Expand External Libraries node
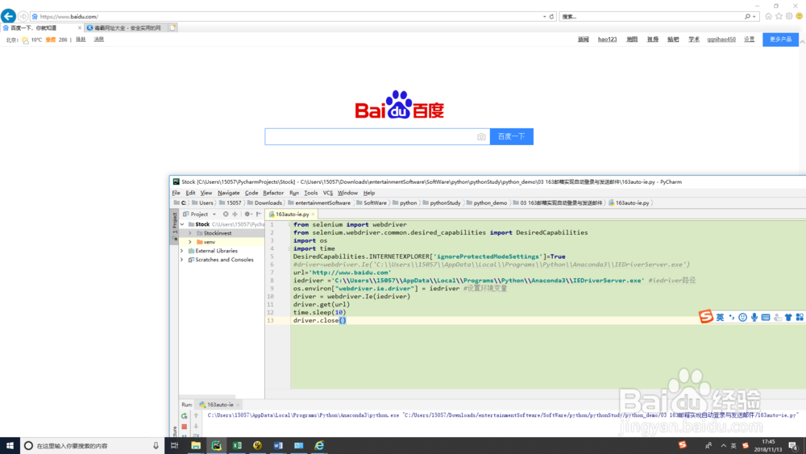 point(182,251)
